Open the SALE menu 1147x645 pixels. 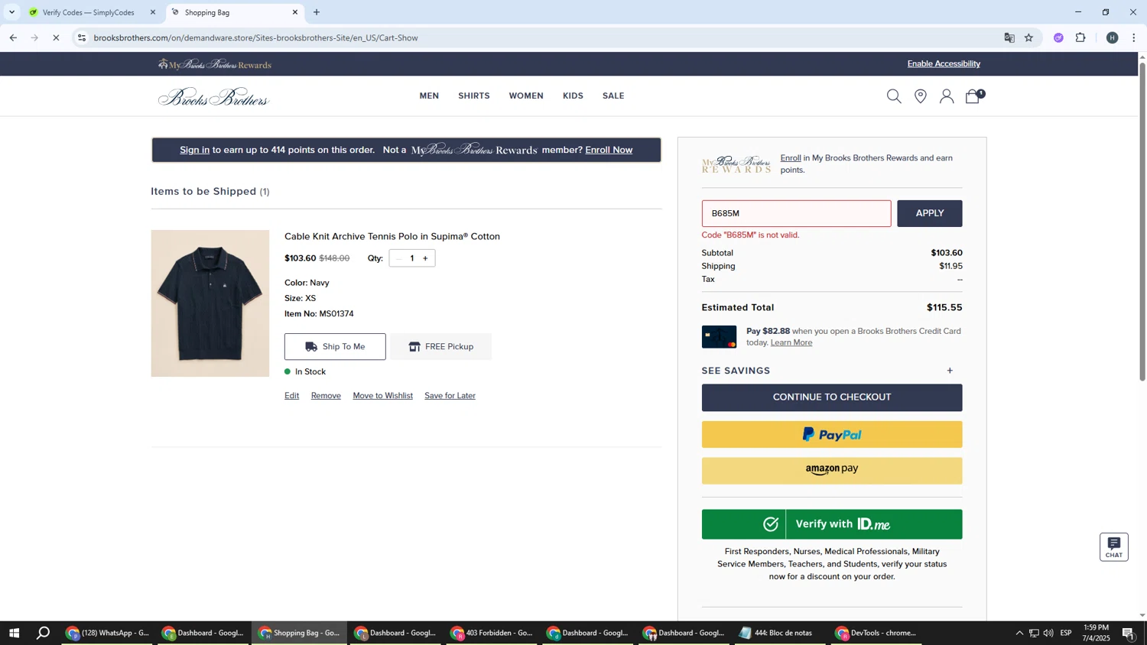[x=613, y=96]
